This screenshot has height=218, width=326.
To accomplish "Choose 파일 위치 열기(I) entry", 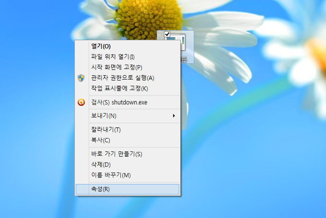I will click(x=128, y=57).
